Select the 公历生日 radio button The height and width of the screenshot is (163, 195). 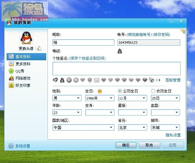[x=120, y=91]
